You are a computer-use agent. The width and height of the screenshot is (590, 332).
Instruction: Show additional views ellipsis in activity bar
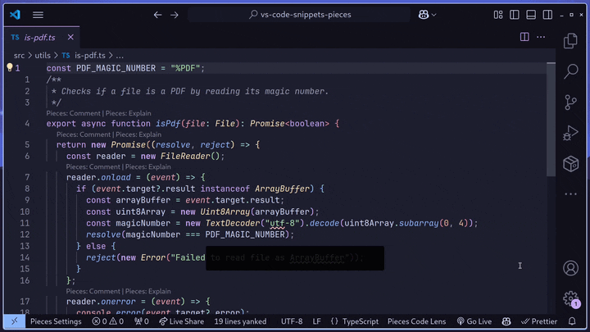(x=571, y=194)
